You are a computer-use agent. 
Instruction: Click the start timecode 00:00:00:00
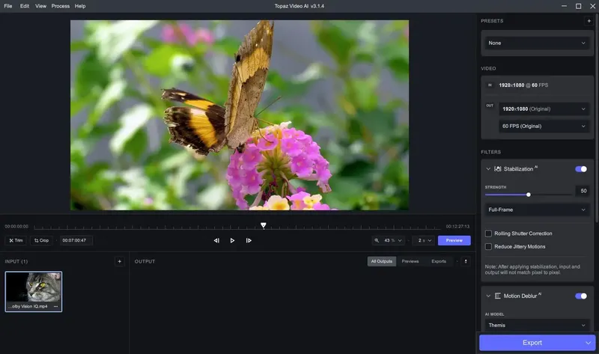click(16, 227)
